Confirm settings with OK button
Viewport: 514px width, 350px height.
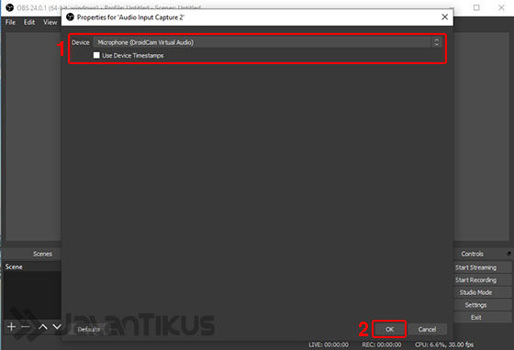point(389,329)
